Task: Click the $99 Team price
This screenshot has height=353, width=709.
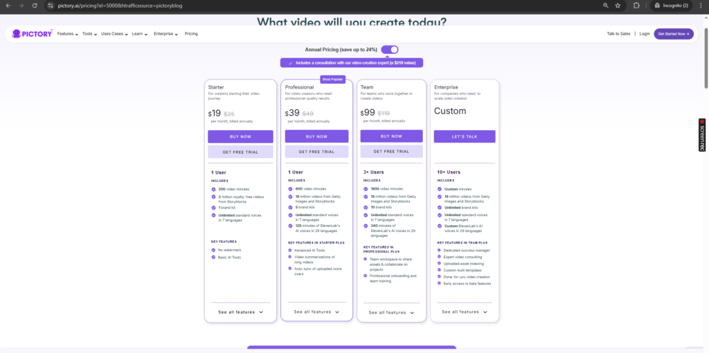Action: coord(368,113)
